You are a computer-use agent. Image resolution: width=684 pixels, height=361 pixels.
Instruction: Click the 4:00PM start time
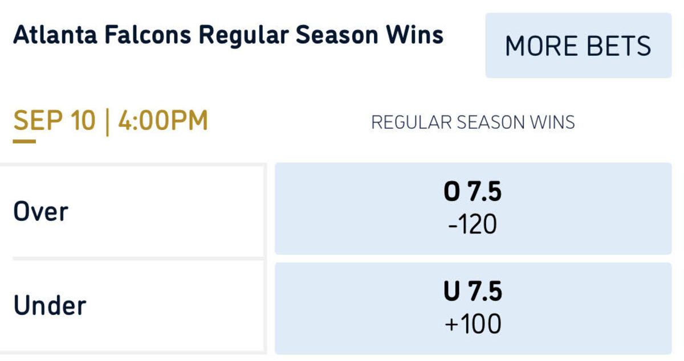pyautogui.click(x=164, y=121)
